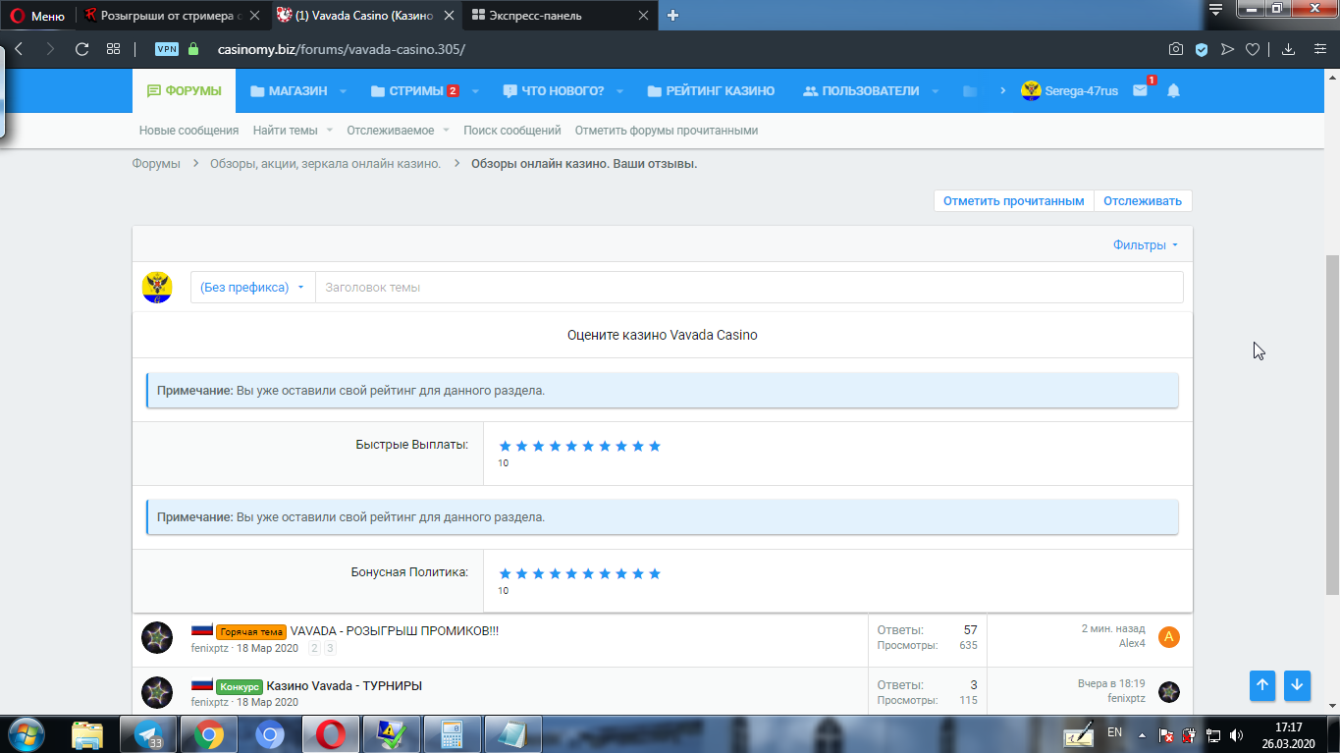The height and width of the screenshot is (753, 1340).
Task: Show more nav items with the right chevron
Action: click(x=1002, y=90)
